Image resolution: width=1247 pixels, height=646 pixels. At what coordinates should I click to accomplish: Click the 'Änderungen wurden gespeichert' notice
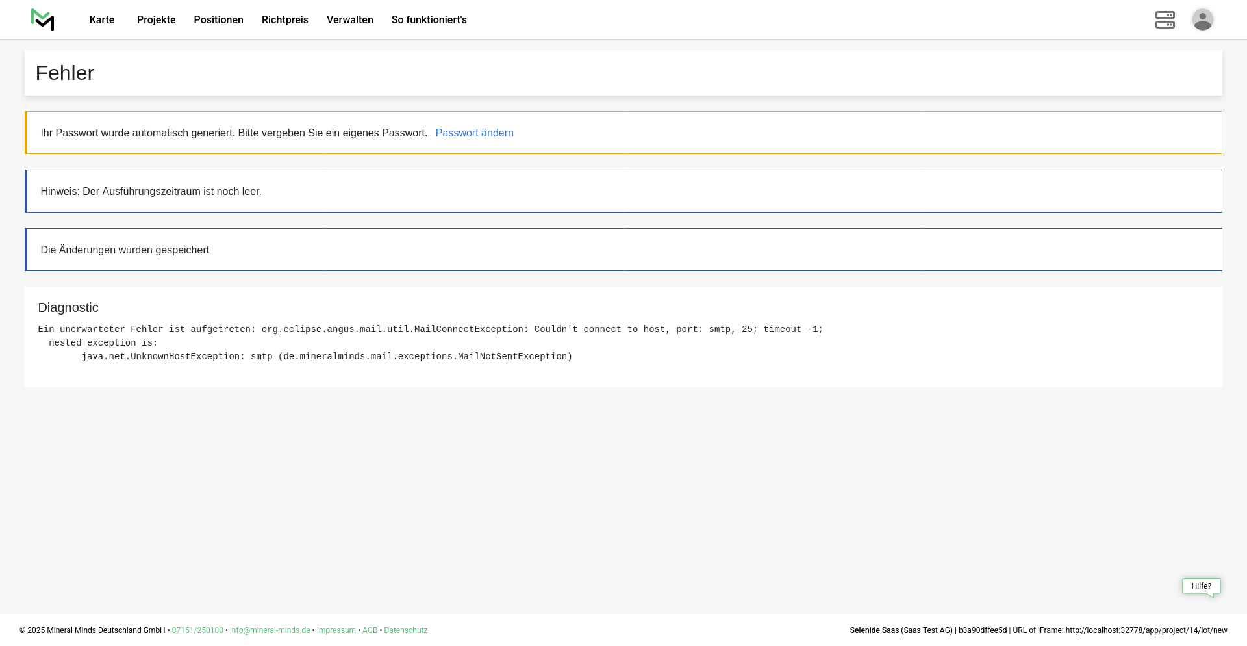[x=125, y=250]
